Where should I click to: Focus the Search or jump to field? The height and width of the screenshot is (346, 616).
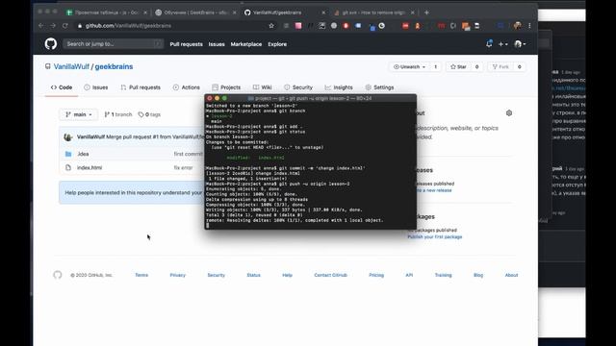(x=114, y=44)
